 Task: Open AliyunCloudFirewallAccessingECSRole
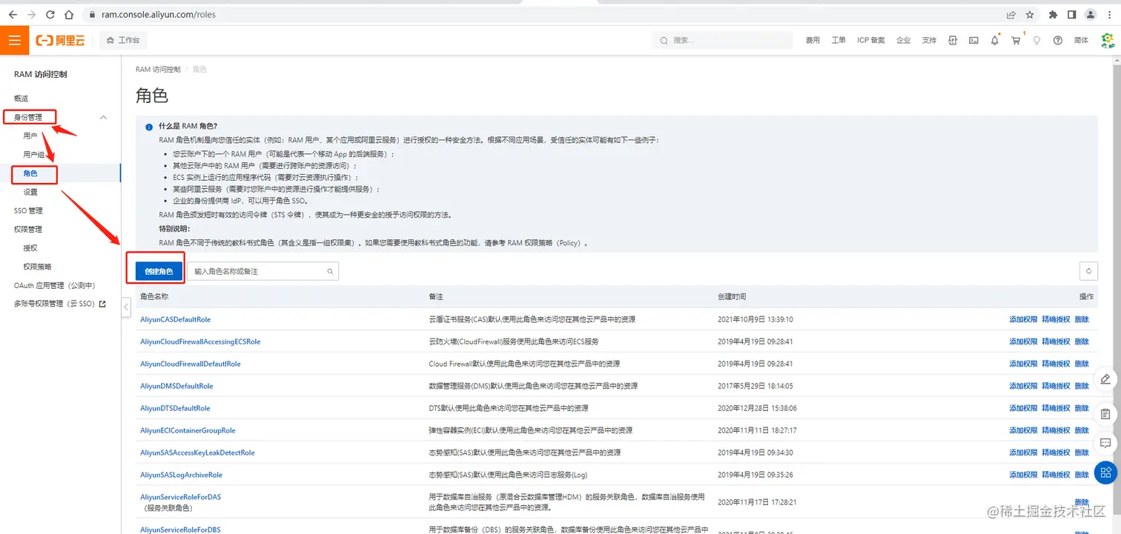coord(200,341)
